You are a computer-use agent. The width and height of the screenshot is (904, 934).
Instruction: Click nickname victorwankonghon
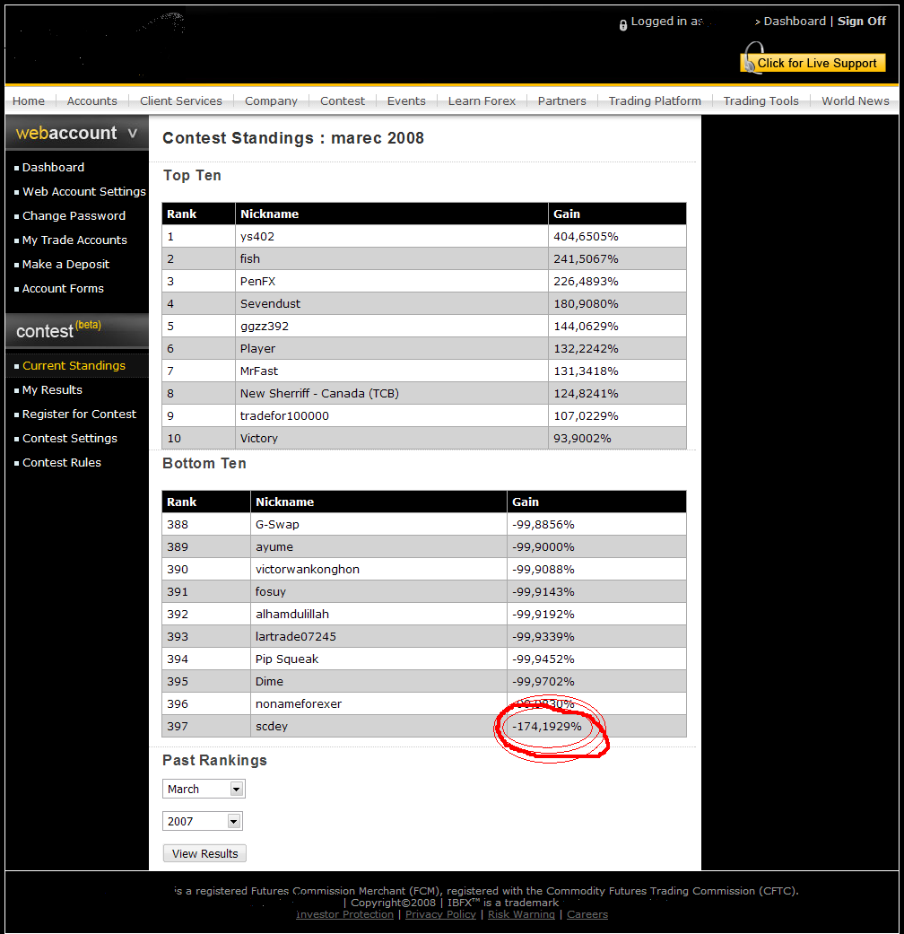point(308,570)
